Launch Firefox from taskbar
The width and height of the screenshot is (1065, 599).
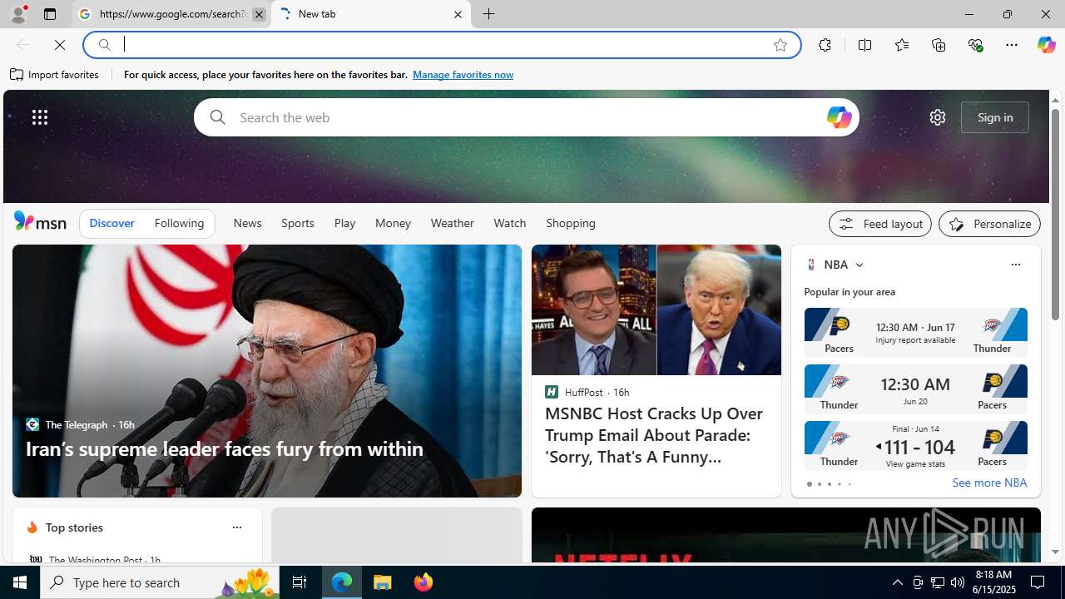pos(424,582)
